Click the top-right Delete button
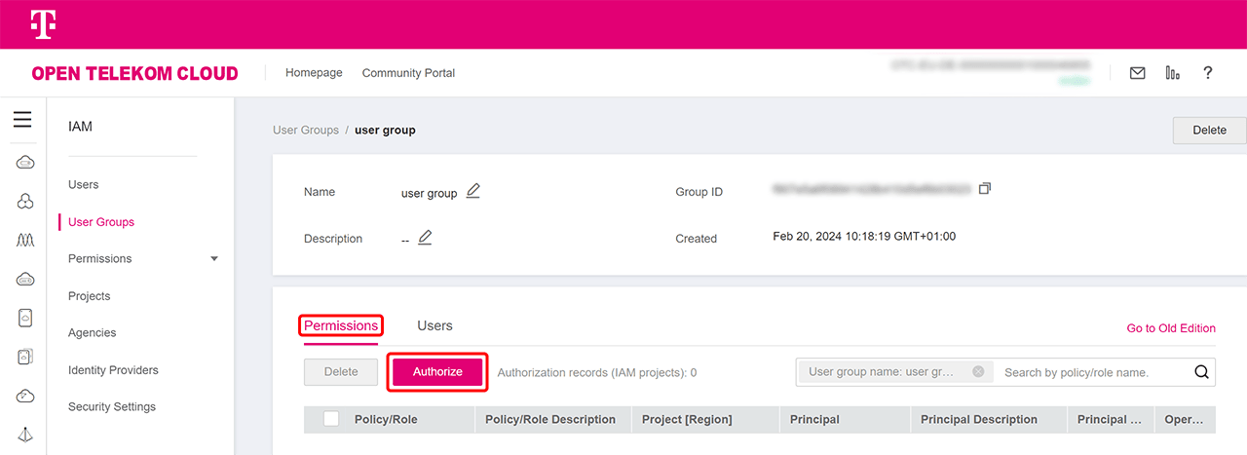Viewport: 1247px width, 455px height. [x=1209, y=130]
